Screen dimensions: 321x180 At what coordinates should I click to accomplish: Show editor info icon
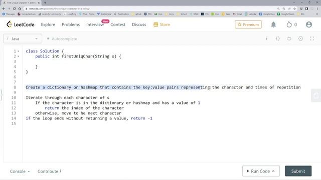266,38
